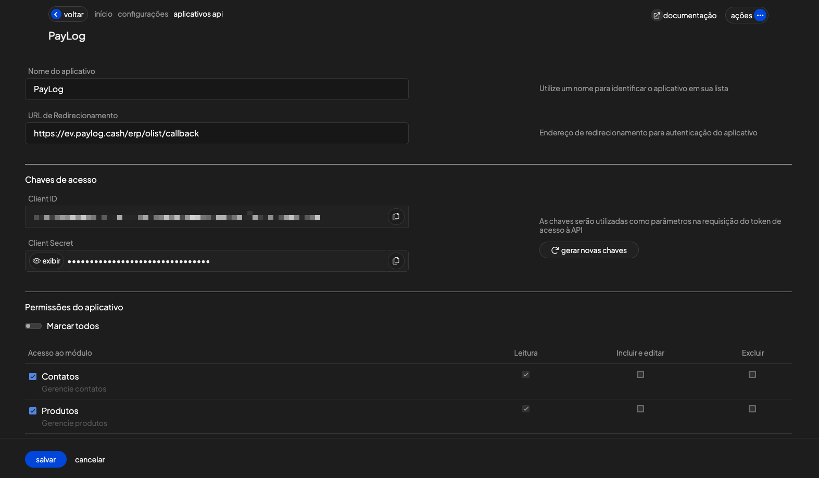Click the 'Chaves de acesso' heading
The image size is (819, 478).
click(x=61, y=180)
